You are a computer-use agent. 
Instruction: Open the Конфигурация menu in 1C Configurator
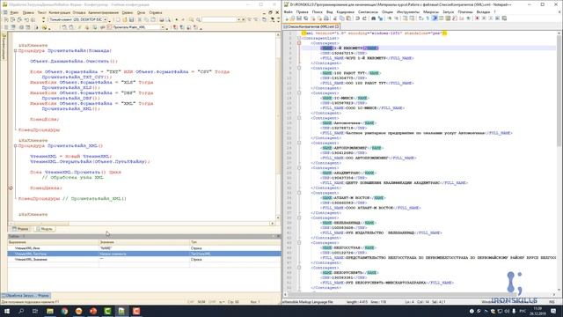tap(60, 12)
